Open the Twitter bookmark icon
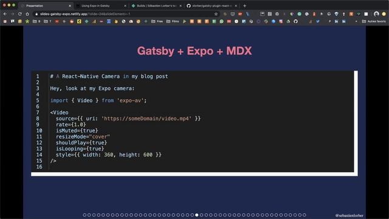 (x=317, y=22)
